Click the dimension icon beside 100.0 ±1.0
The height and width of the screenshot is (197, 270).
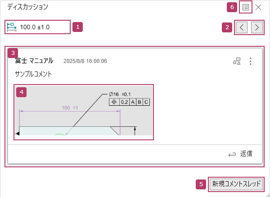(x=12, y=27)
